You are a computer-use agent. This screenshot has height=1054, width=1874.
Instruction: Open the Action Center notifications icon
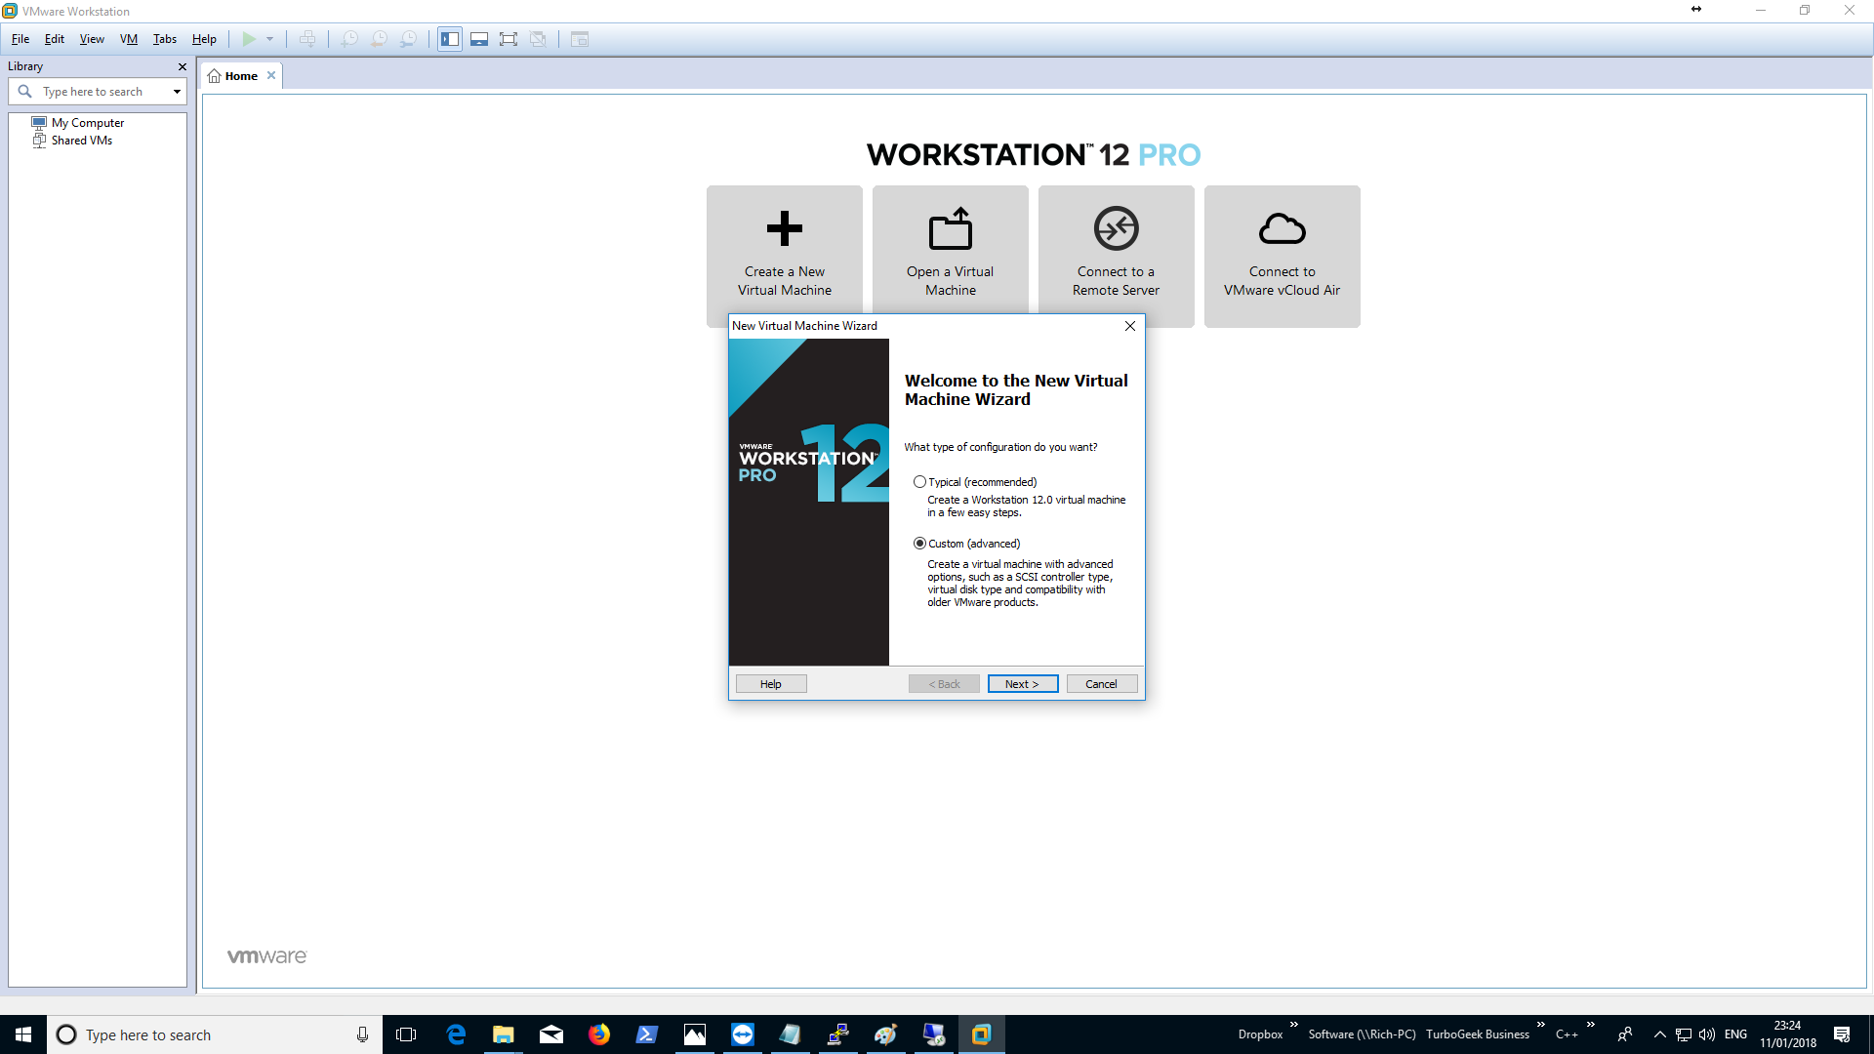tap(1842, 1034)
